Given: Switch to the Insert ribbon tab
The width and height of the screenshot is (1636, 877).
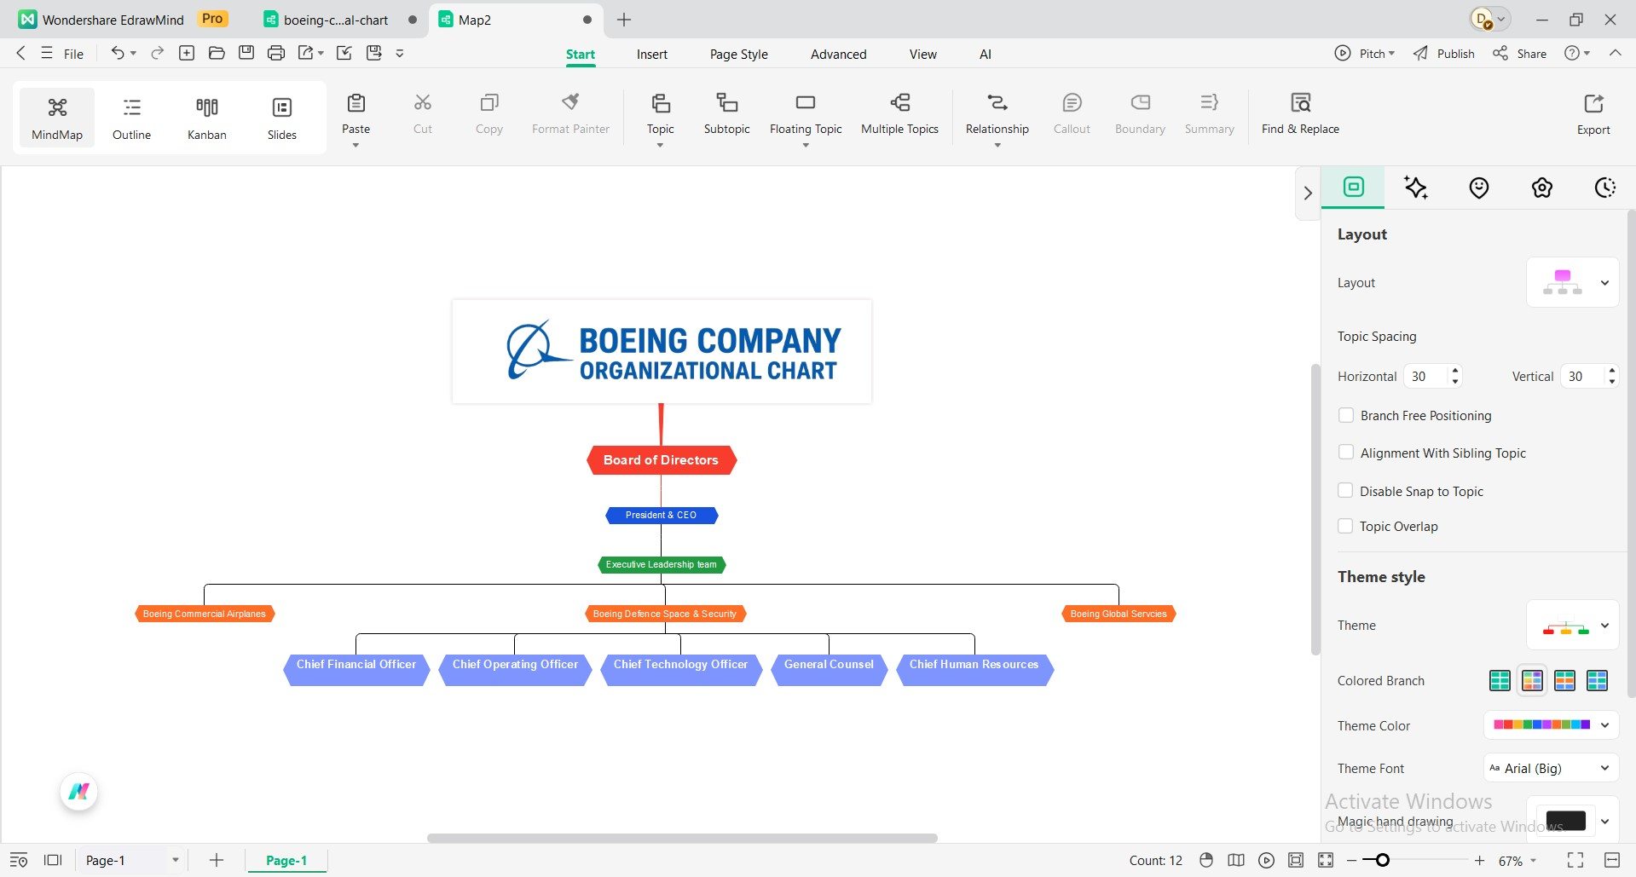Looking at the screenshot, I should (651, 54).
